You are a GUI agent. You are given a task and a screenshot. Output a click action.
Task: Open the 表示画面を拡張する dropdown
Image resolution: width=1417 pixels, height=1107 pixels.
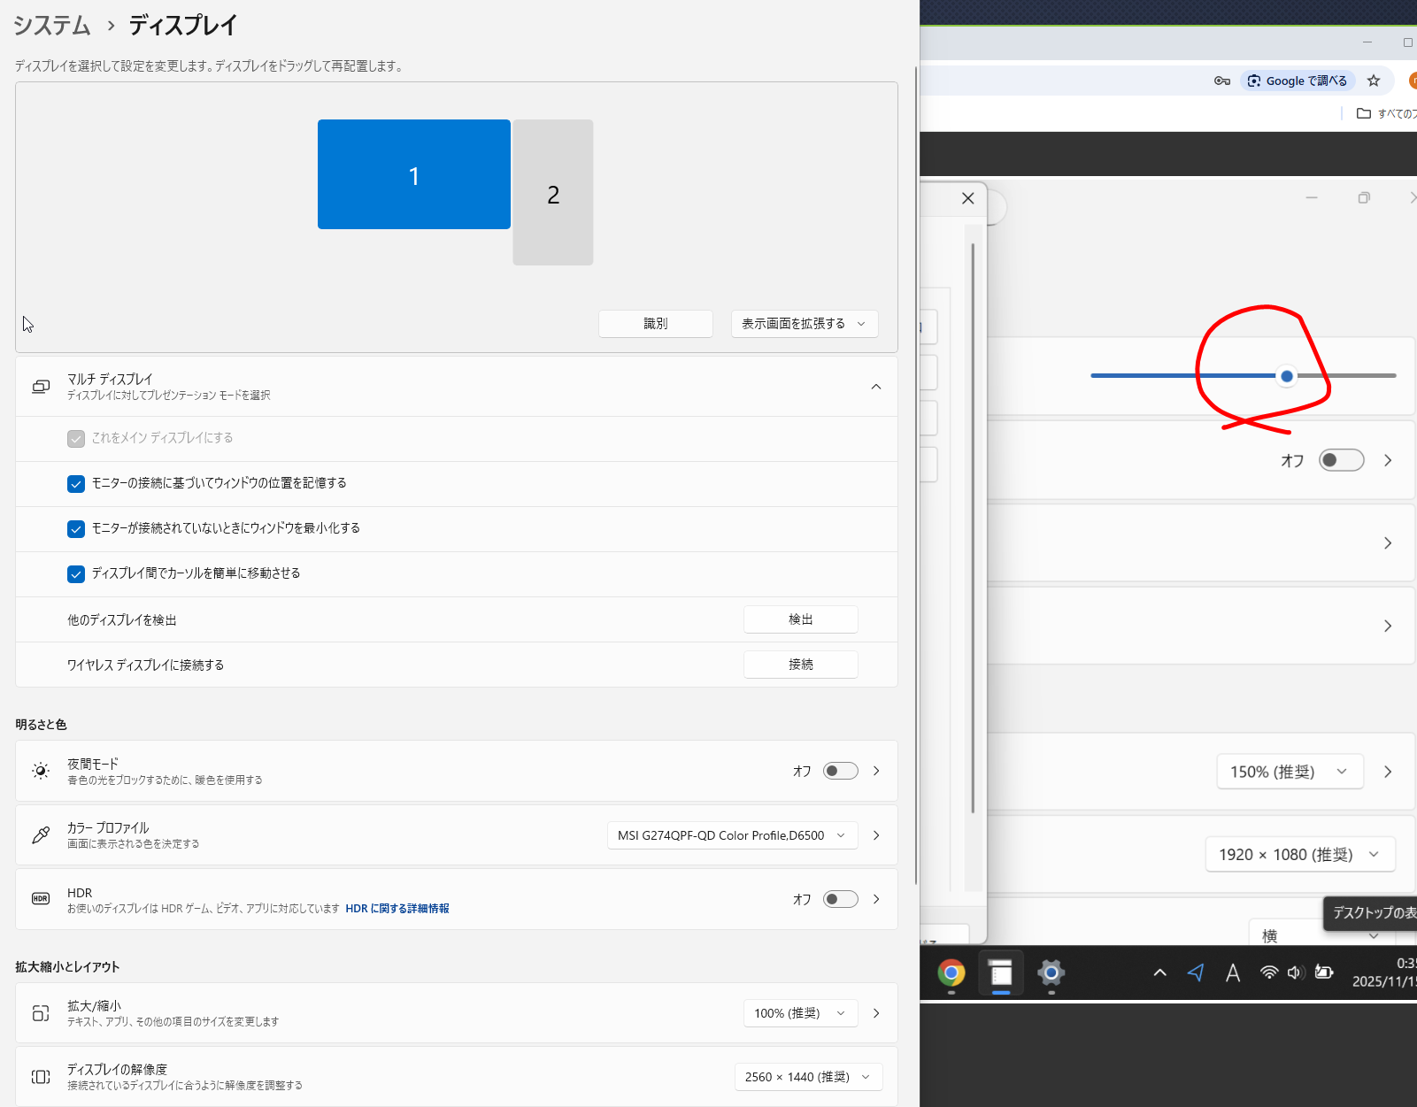[x=804, y=324]
